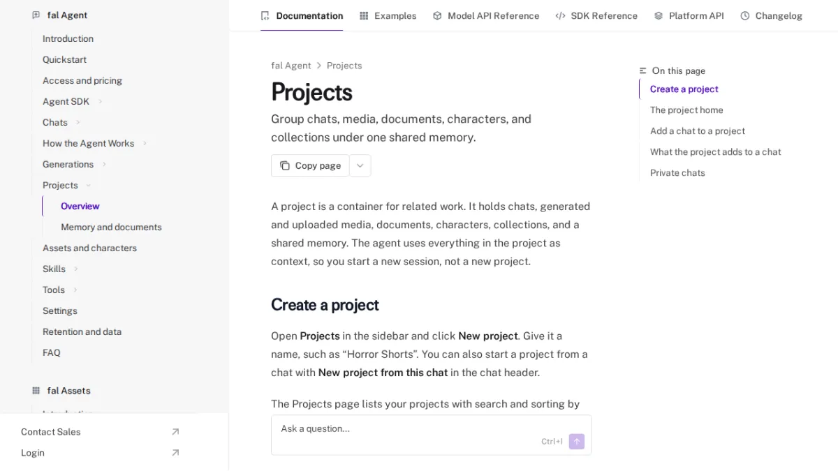Go to the Platform API tab
The height and width of the screenshot is (471, 838).
click(689, 15)
